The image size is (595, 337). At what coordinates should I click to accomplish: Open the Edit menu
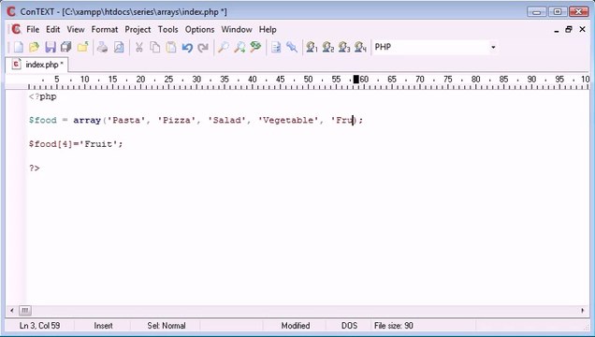(x=52, y=29)
